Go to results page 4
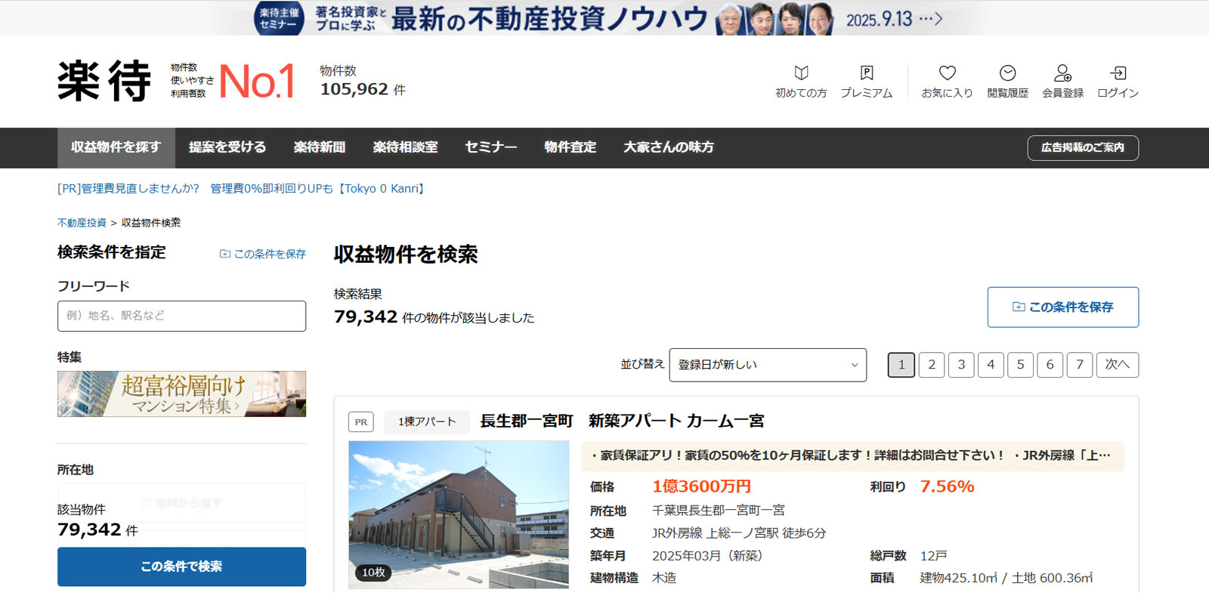Screen dimensions: 1209x593 point(991,365)
